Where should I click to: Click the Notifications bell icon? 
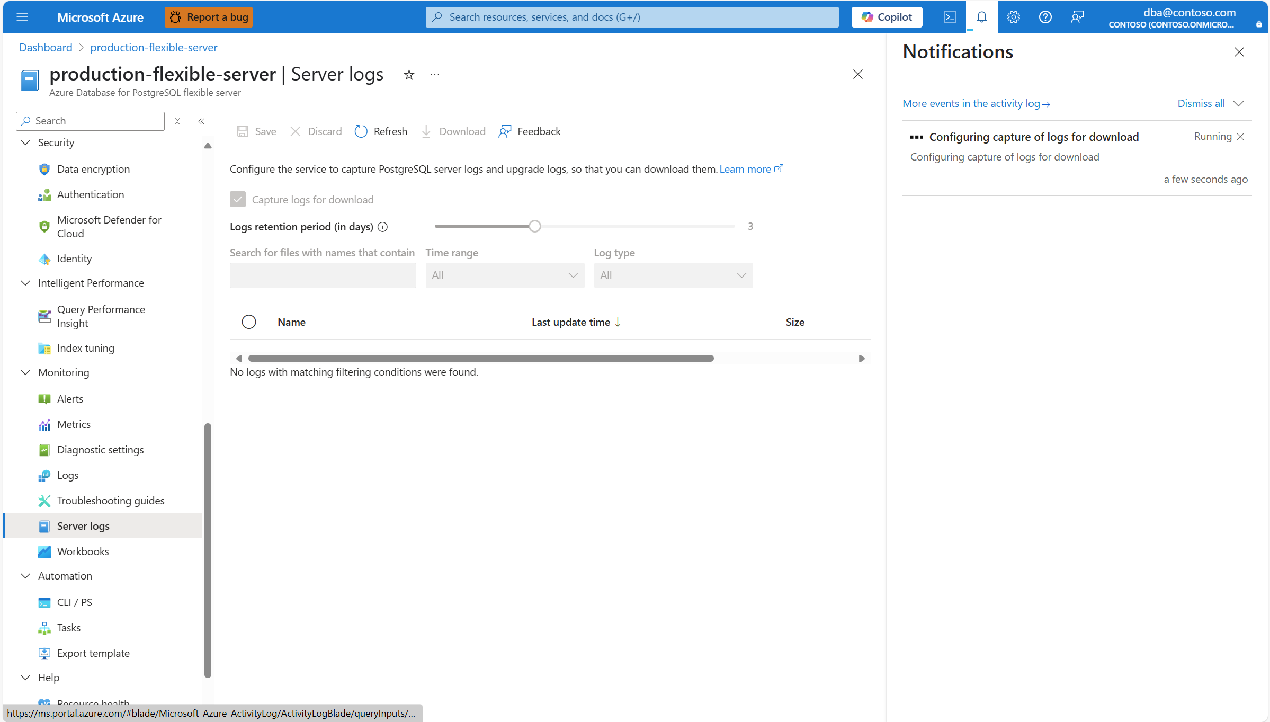(981, 17)
